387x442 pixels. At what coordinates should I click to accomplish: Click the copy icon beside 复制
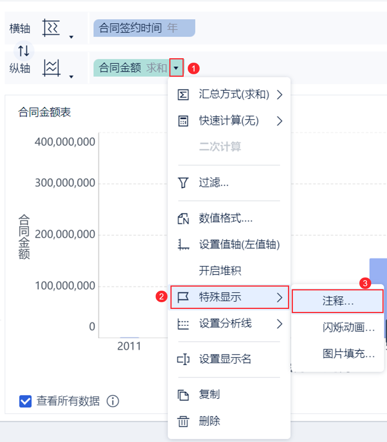coord(183,395)
